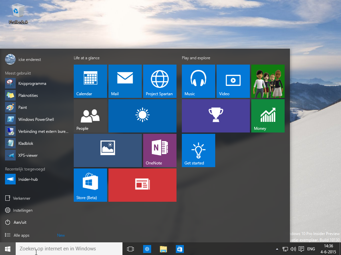Launch Knipprogramma from most used list
Viewport: 341px width, 255px height.
pyautogui.click(x=32, y=84)
